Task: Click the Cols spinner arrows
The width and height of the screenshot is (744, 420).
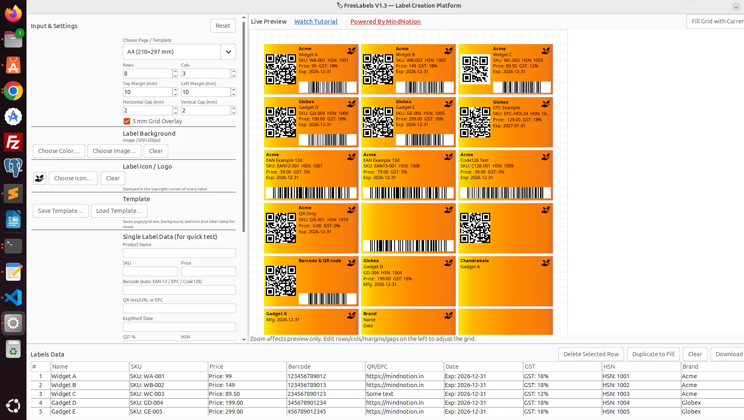Action: coord(233,73)
